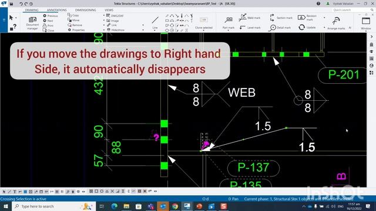Image resolution: width=376 pixels, height=211 pixels.
Task: Click the Windows Start button
Action: pyautogui.click(x=6, y=206)
